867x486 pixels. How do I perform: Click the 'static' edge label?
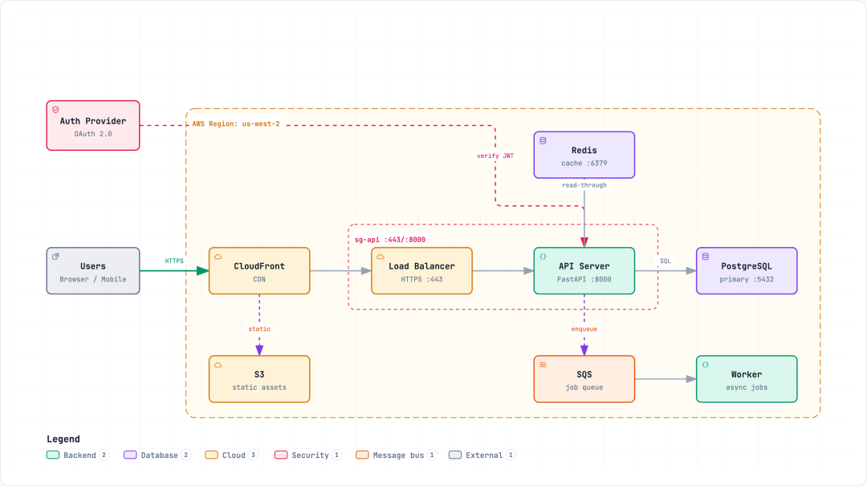tap(259, 329)
